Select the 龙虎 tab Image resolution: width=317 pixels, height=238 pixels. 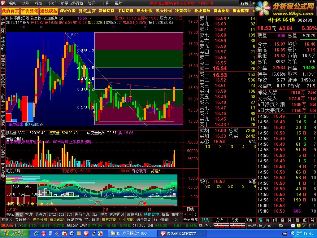234,220
